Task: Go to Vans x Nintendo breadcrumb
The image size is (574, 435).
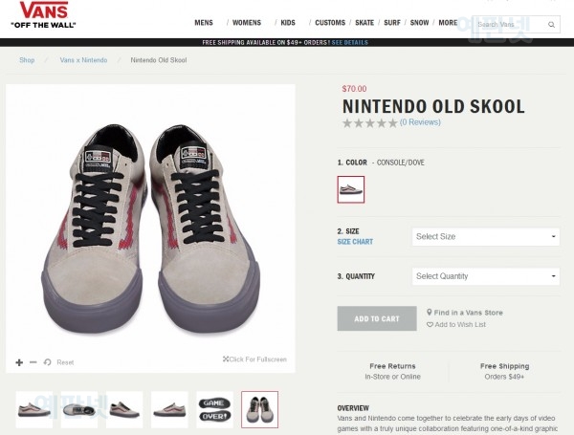Action: [84, 60]
